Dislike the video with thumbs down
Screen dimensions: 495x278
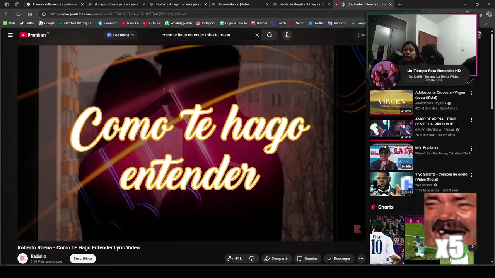(x=252, y=259)
